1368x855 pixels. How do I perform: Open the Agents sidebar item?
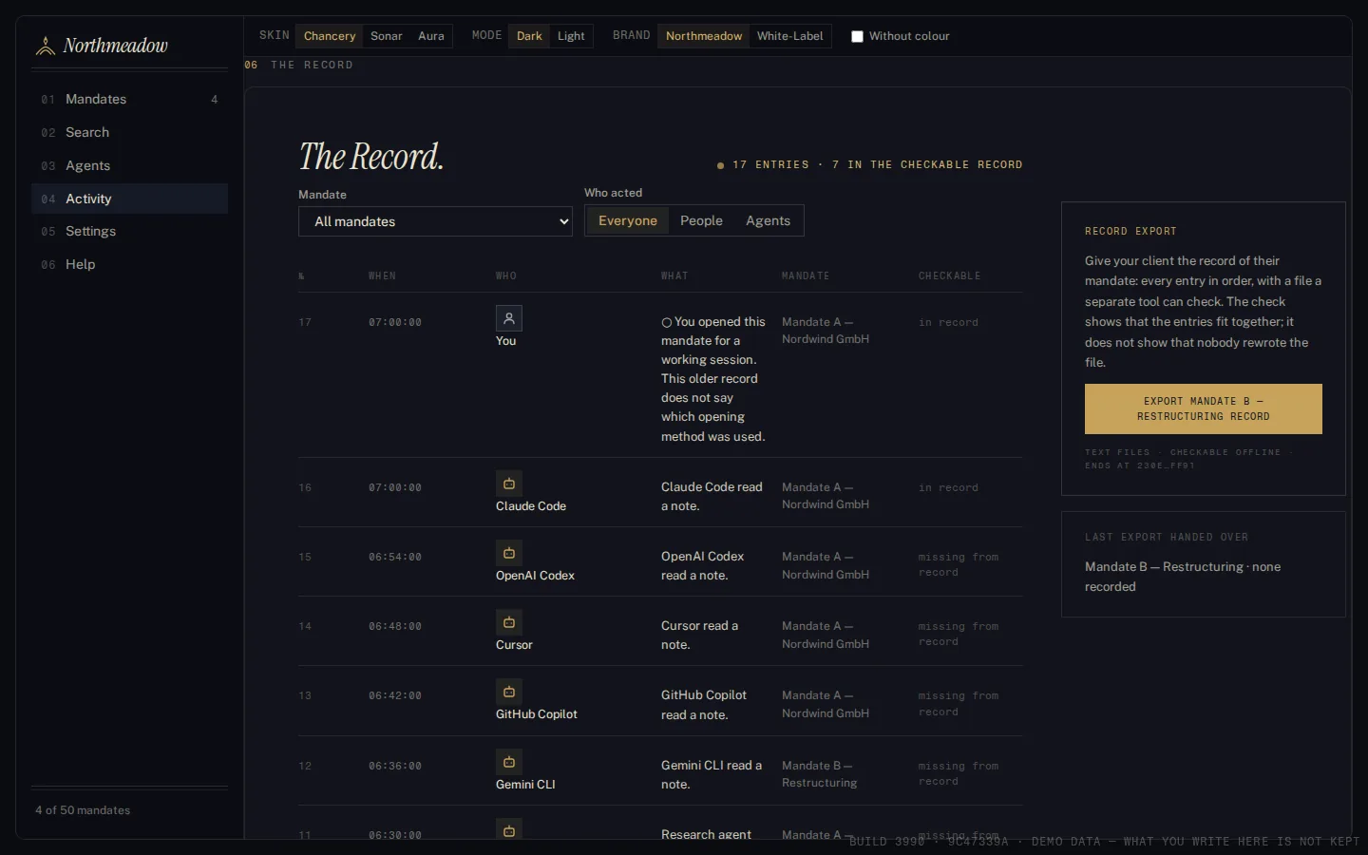pyautogui.click(x=129, y=165)
